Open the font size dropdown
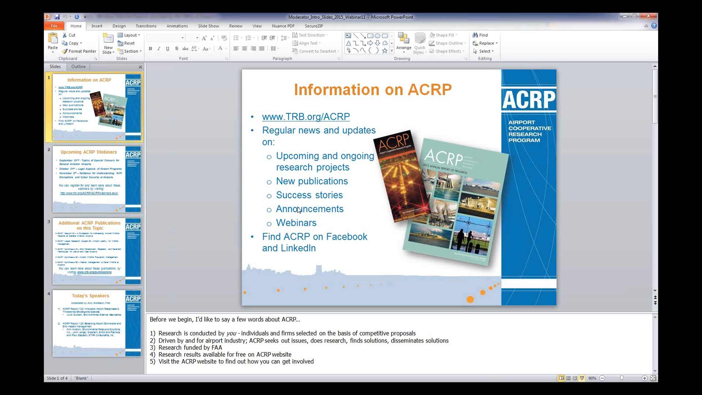 pyautogui.click(x=197, y=38)
